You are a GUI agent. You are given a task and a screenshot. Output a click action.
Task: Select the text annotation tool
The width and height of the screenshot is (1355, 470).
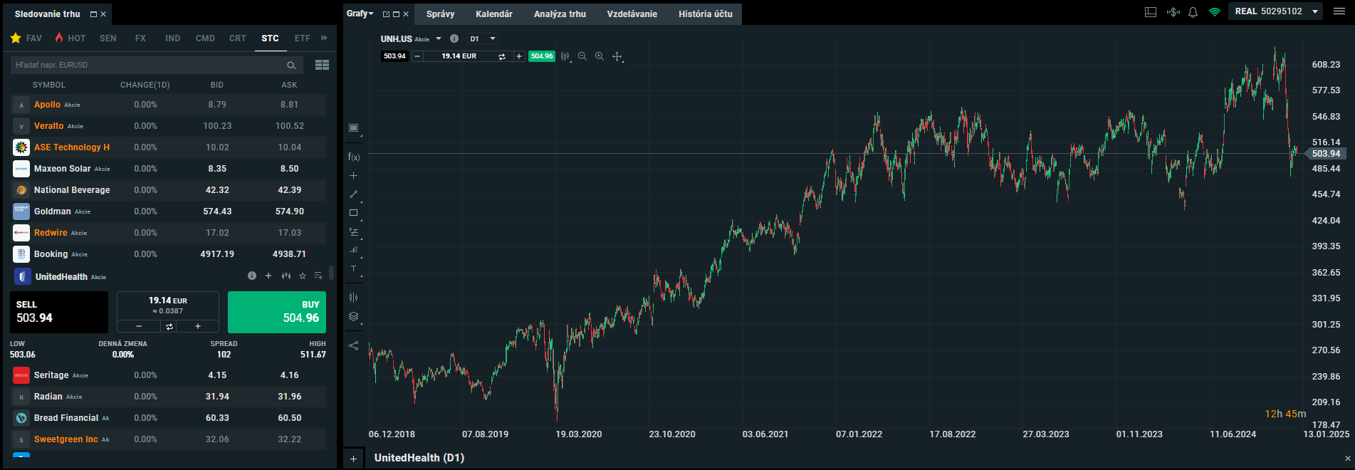point(353,268)
